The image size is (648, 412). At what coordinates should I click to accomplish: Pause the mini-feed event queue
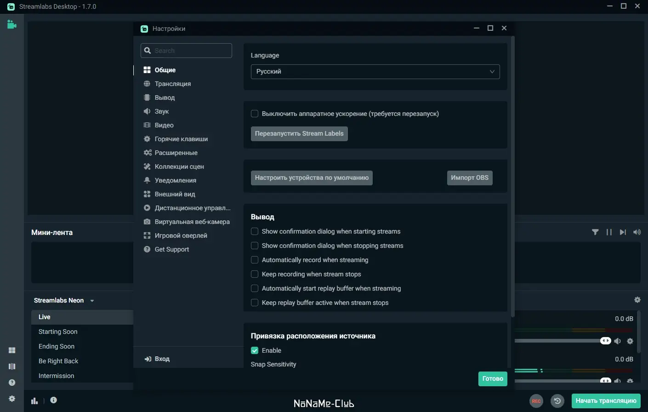click(609, 232)
